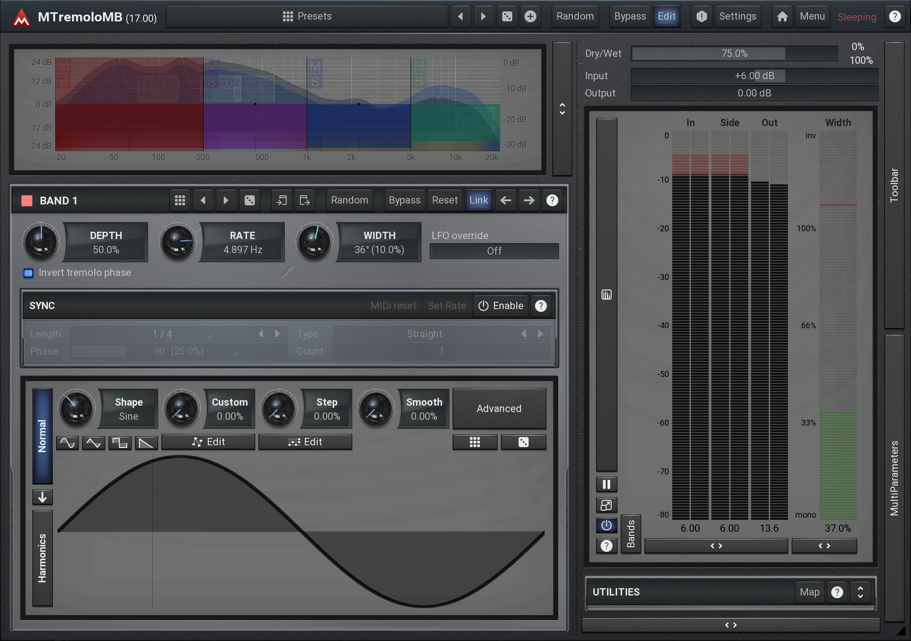Select the square wave shape icon
Image resolution: width=911 pixels, height=641 pixels.
(120, 443)
